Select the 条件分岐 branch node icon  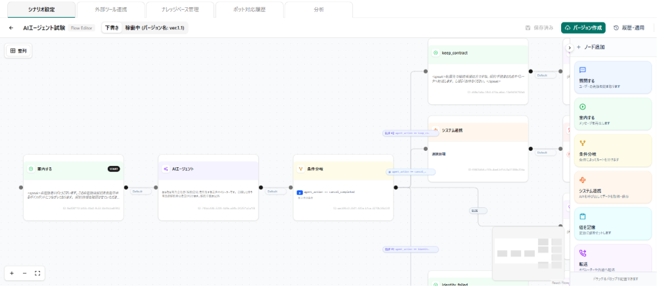pos(582,144)
